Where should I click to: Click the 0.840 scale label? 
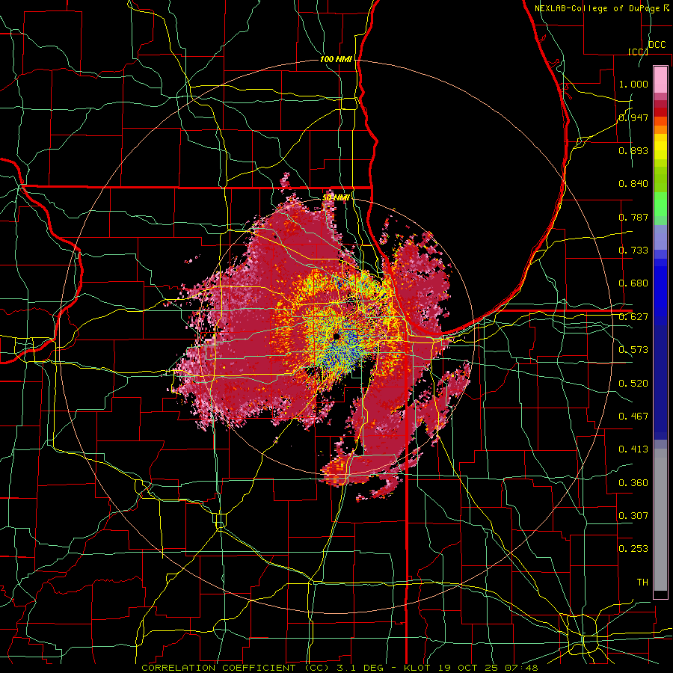pyautogui.click(x=633, y=184)
